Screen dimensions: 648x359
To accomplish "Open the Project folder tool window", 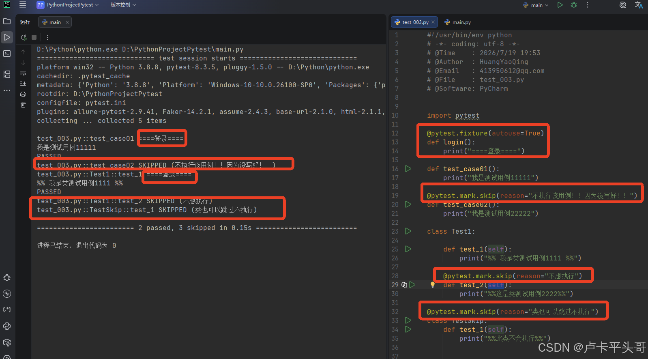I will (x=7, y=21).
